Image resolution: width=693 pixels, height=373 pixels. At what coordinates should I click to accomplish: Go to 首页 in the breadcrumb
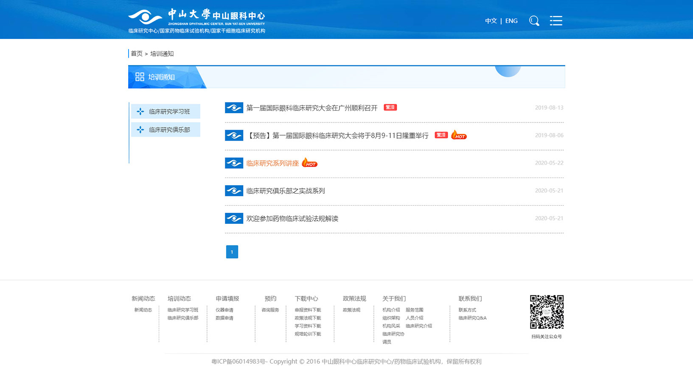[x=137, y=54]
